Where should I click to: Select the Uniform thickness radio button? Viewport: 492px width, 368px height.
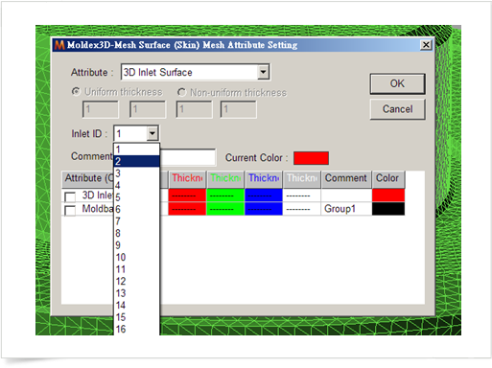pos(76,92)
